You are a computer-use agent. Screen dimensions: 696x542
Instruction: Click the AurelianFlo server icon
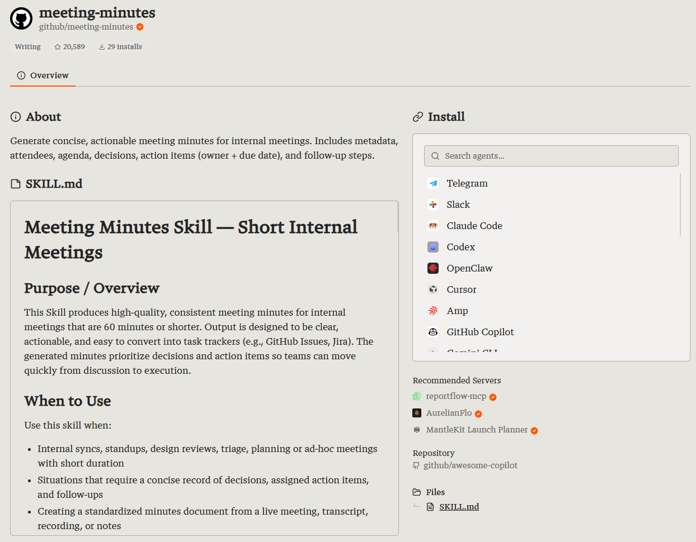point(417,413)
